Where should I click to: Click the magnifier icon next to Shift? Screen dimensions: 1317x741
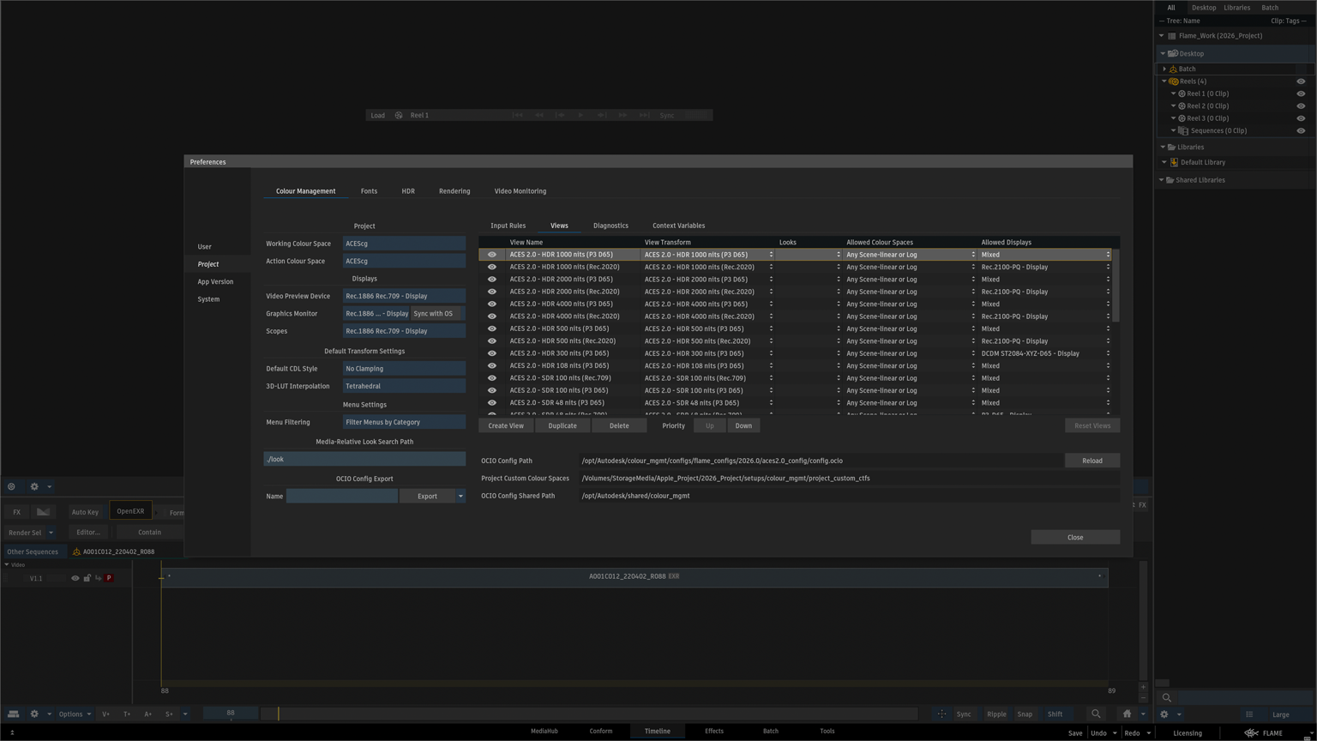click(x=1096, y=714)
